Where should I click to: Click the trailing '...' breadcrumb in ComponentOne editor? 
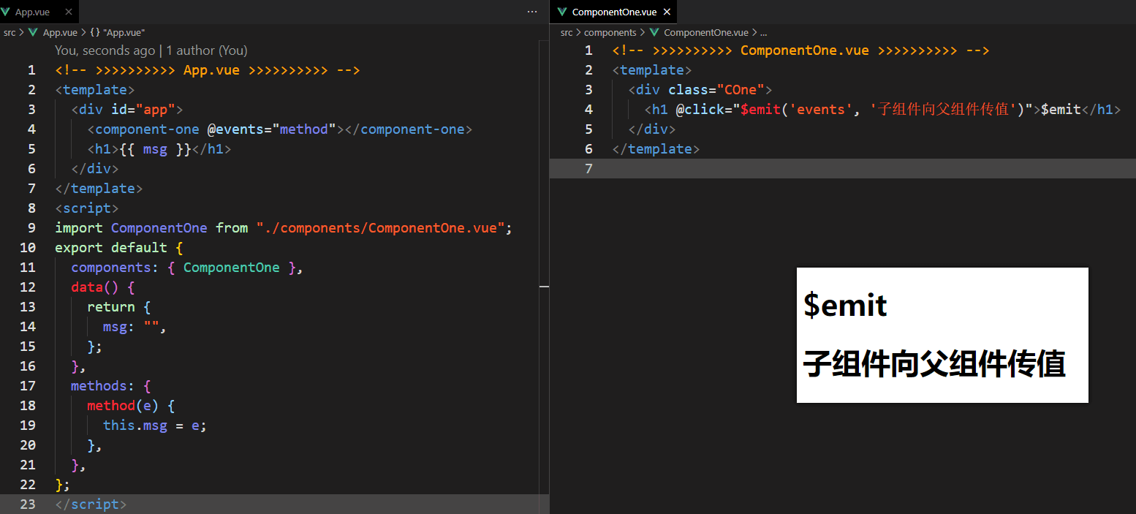pyautogui.click(x=764, y=32)
